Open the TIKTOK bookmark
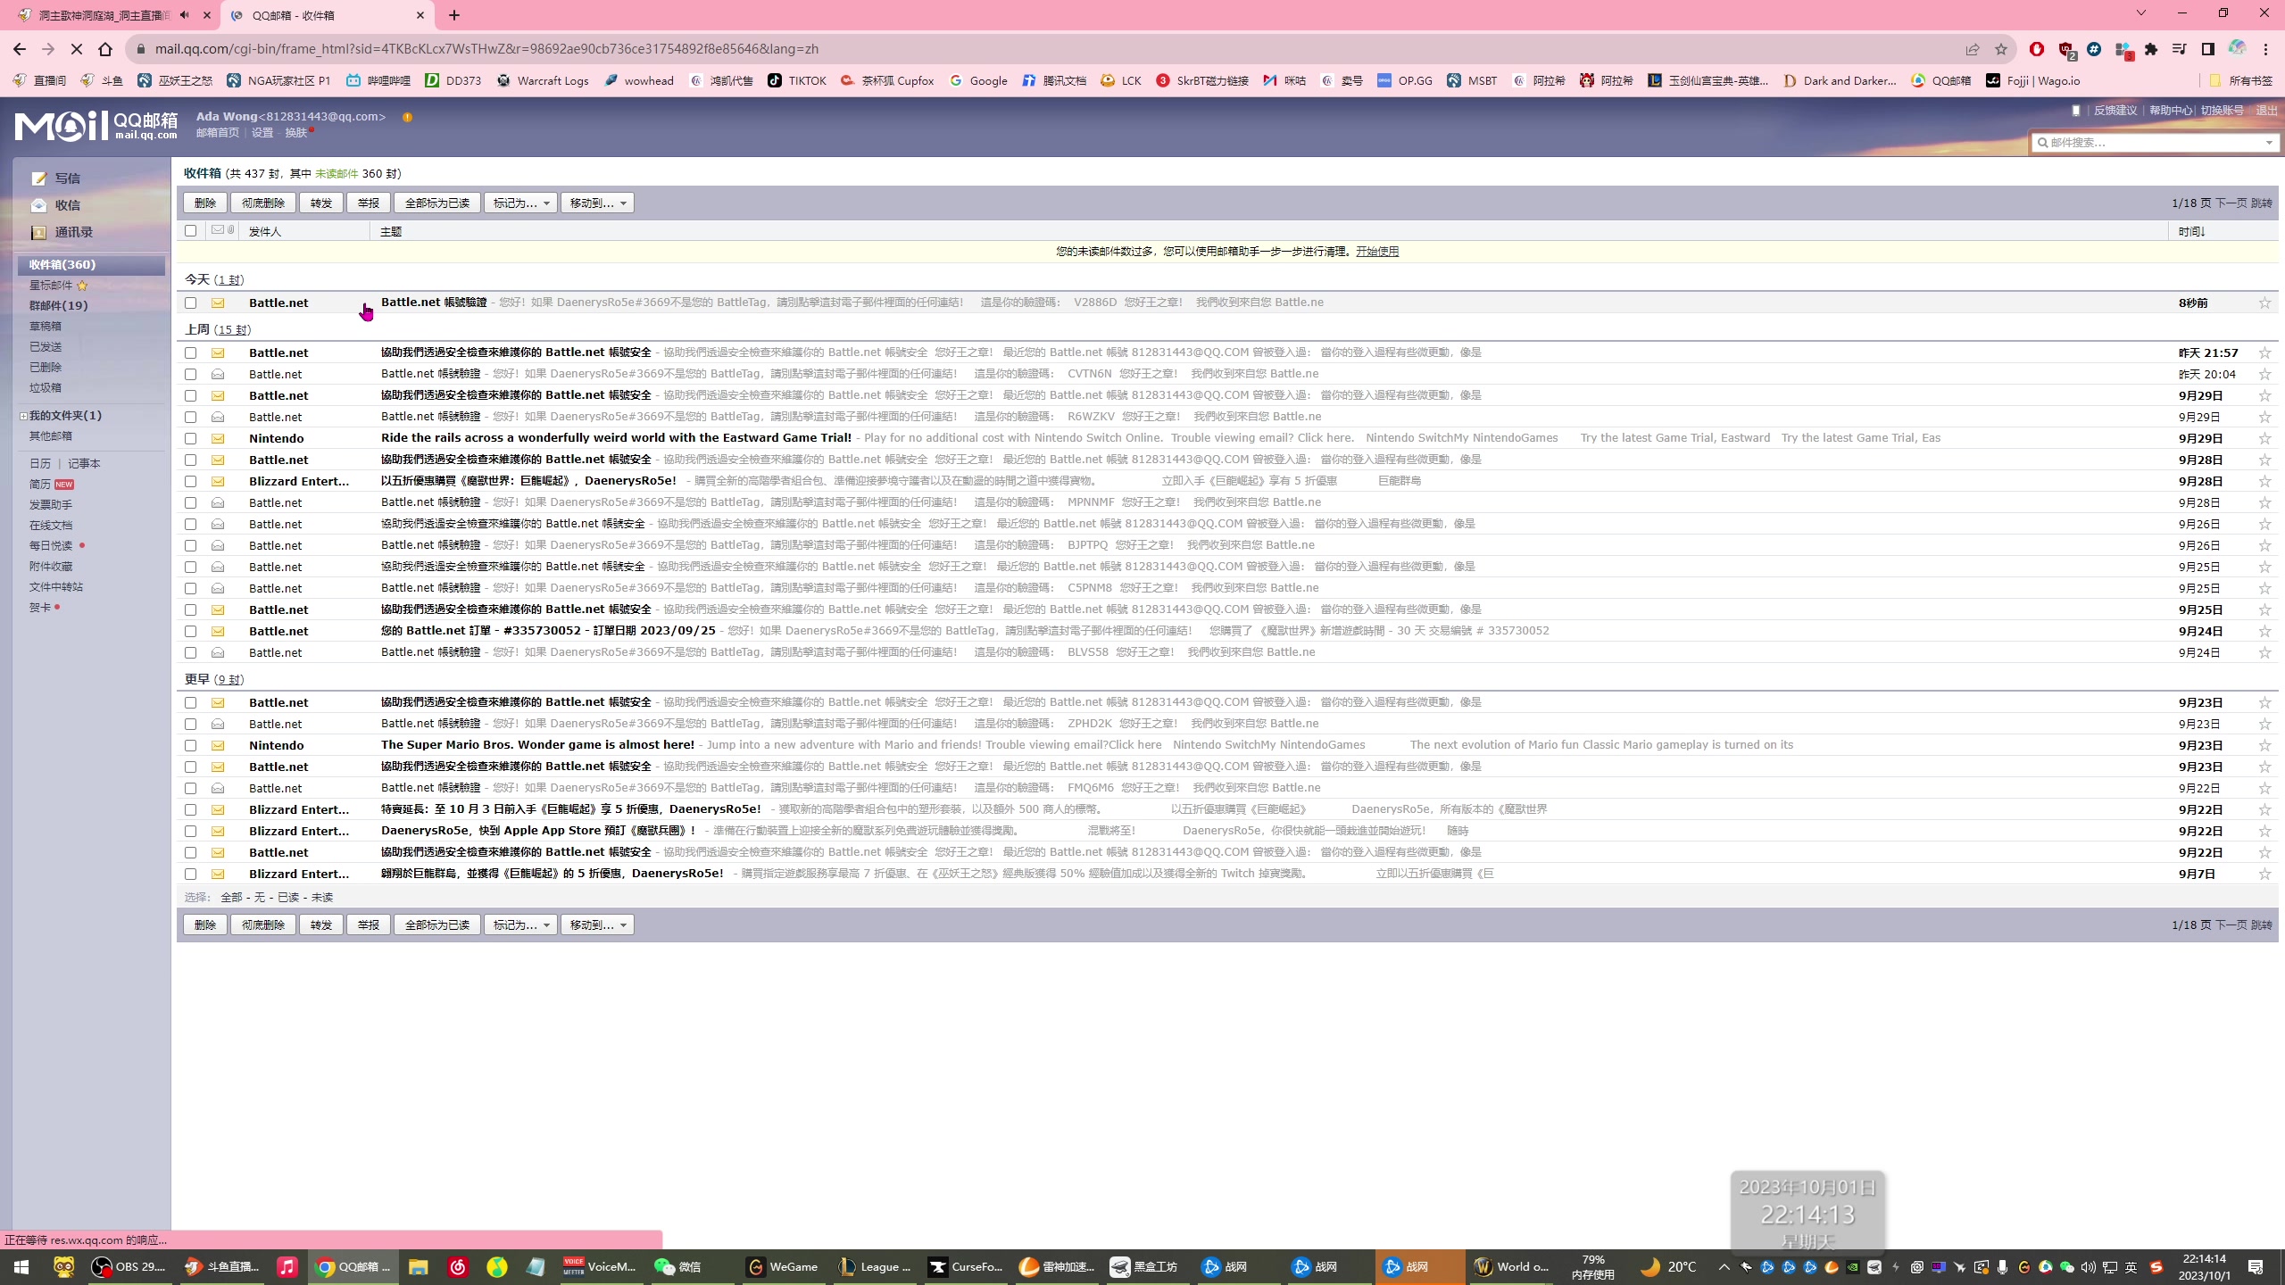The width and height of the screenshot is (2285, 1285). tap(797, 80)
